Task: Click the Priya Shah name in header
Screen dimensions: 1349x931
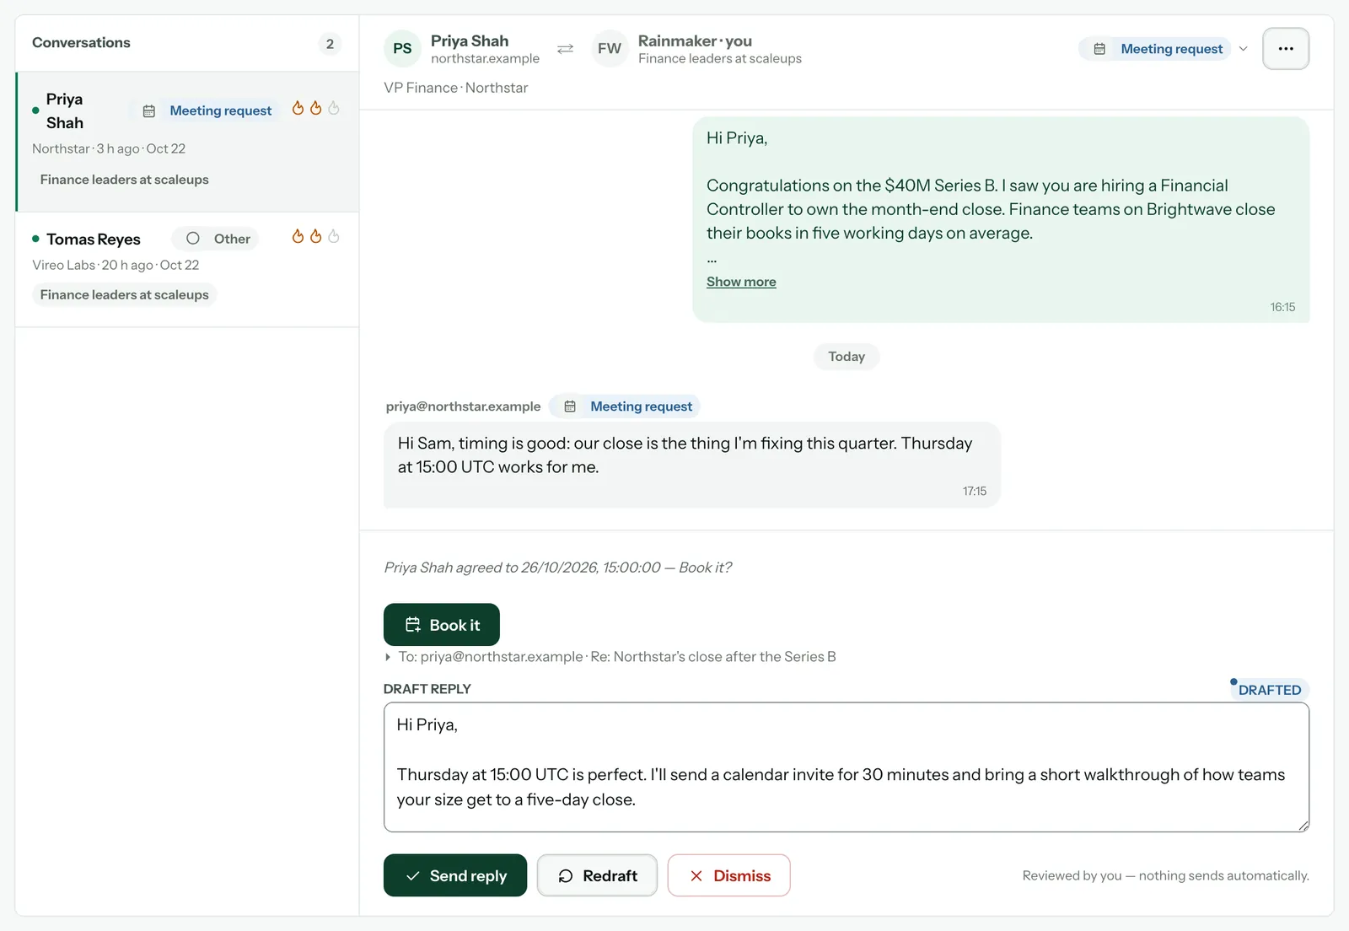Action: point(470,40)
